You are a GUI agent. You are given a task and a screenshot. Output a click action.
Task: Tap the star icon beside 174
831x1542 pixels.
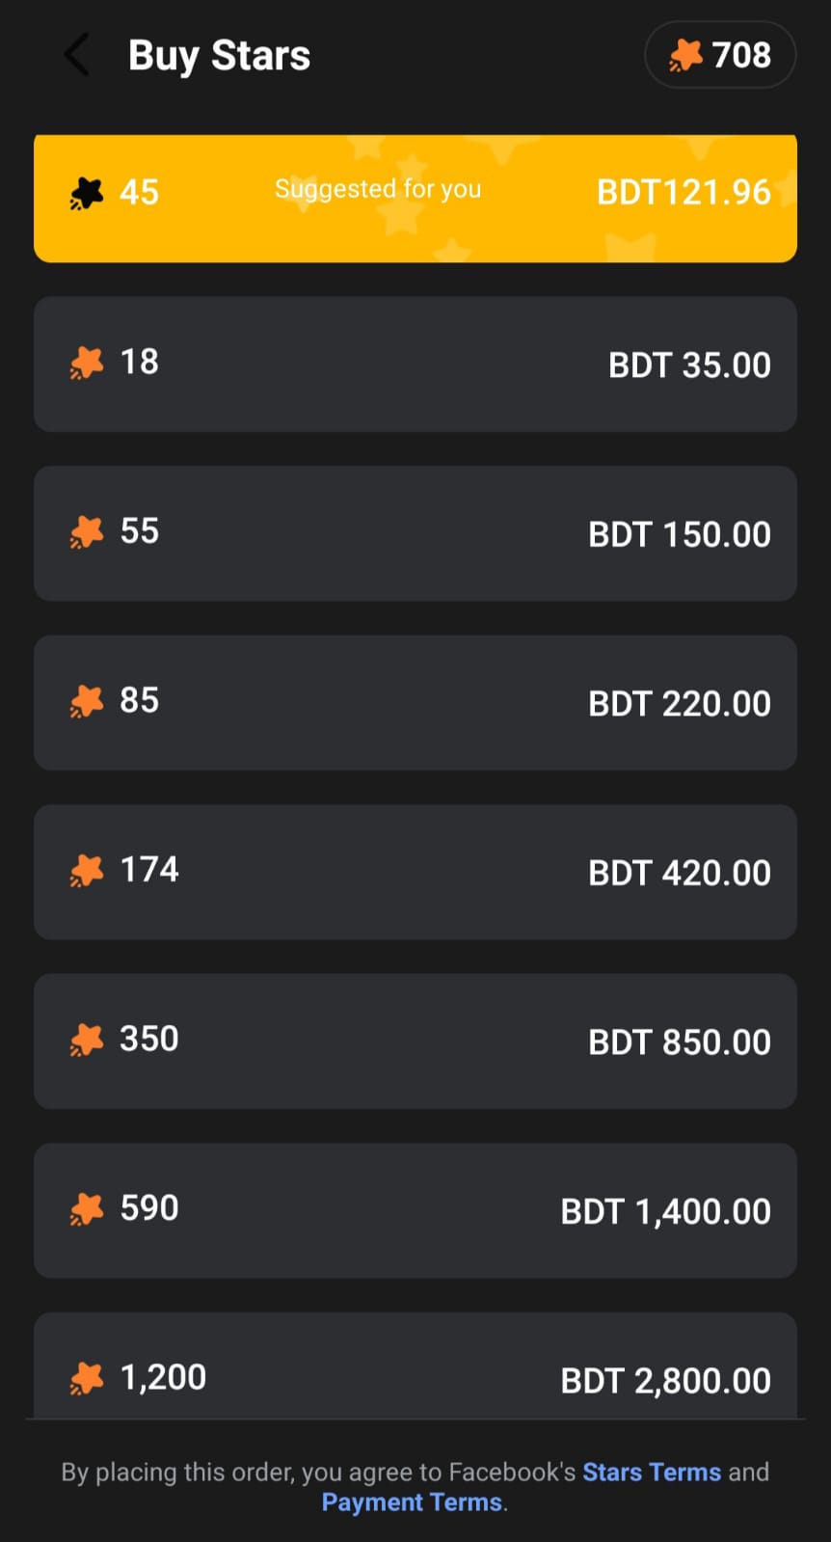pyautogui.click(x=87, y=871)
